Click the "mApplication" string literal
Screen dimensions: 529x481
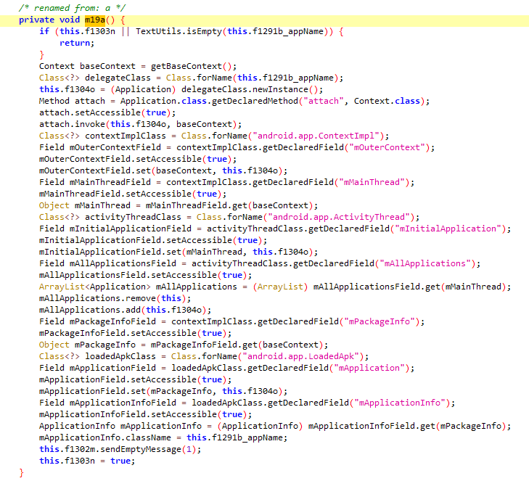point(369,368)
